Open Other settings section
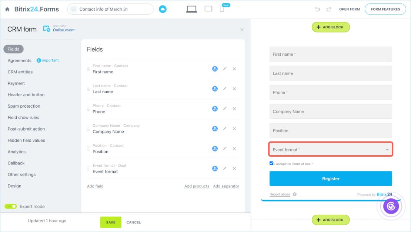This screenshot has width=411, height=232. tap(21, 174)
